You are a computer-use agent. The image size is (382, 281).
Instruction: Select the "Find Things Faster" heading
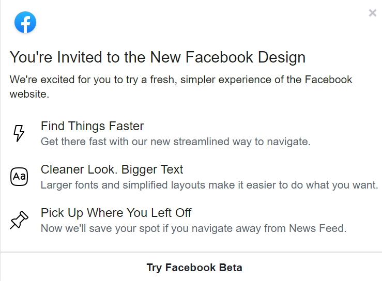tap(92, 126)
